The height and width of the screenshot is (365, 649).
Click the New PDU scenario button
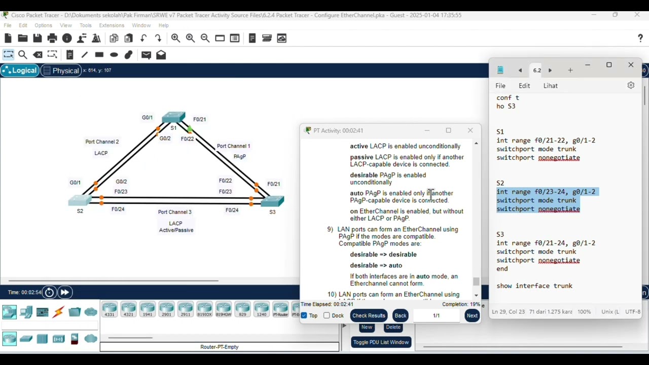[x=367, y=327]
